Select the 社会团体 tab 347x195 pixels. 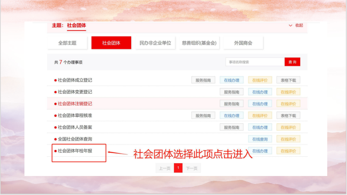(x=111, y=43)
